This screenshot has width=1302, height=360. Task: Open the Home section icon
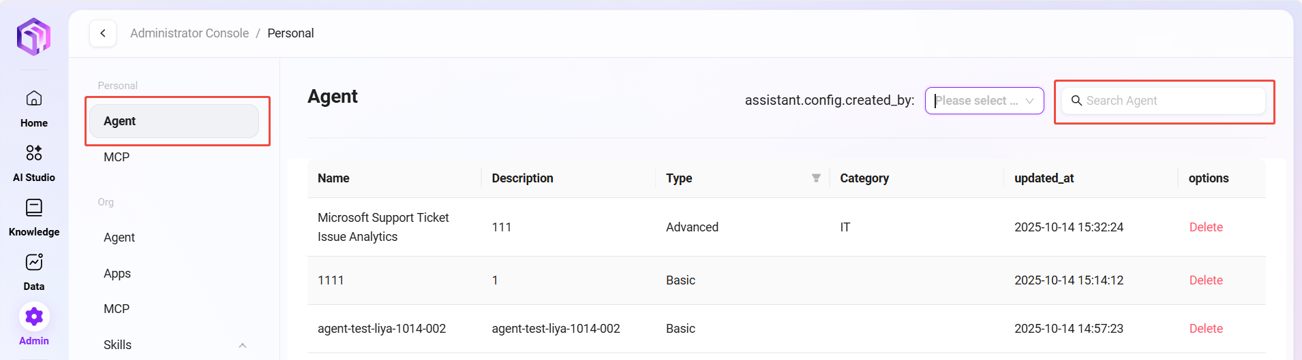(34, 99)
